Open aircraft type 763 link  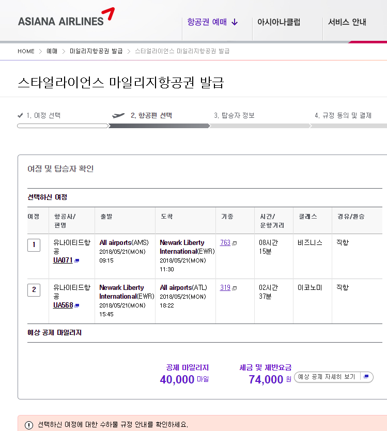click(x=225, y=242)
